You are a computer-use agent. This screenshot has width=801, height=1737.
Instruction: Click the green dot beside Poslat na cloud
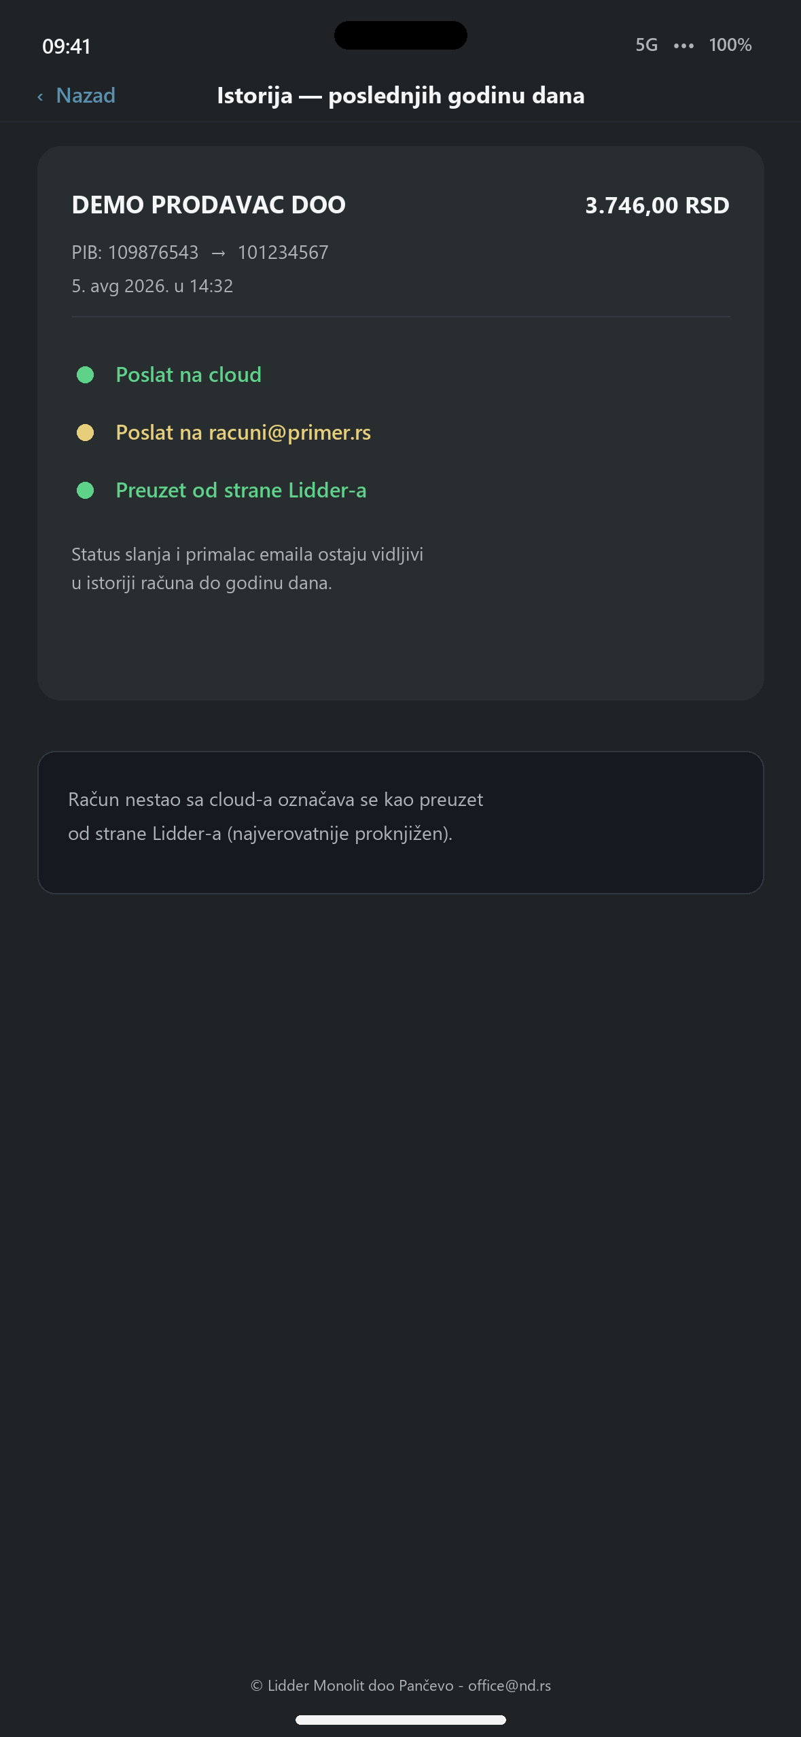[85, 374]
